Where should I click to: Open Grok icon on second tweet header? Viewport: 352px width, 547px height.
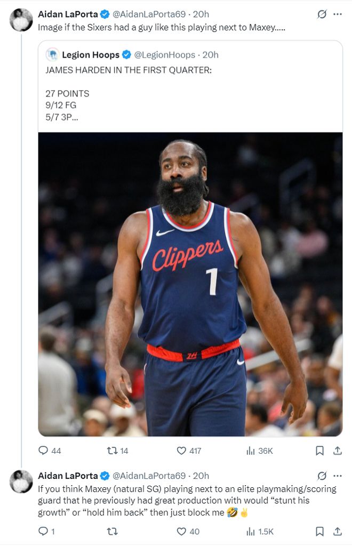322,476
